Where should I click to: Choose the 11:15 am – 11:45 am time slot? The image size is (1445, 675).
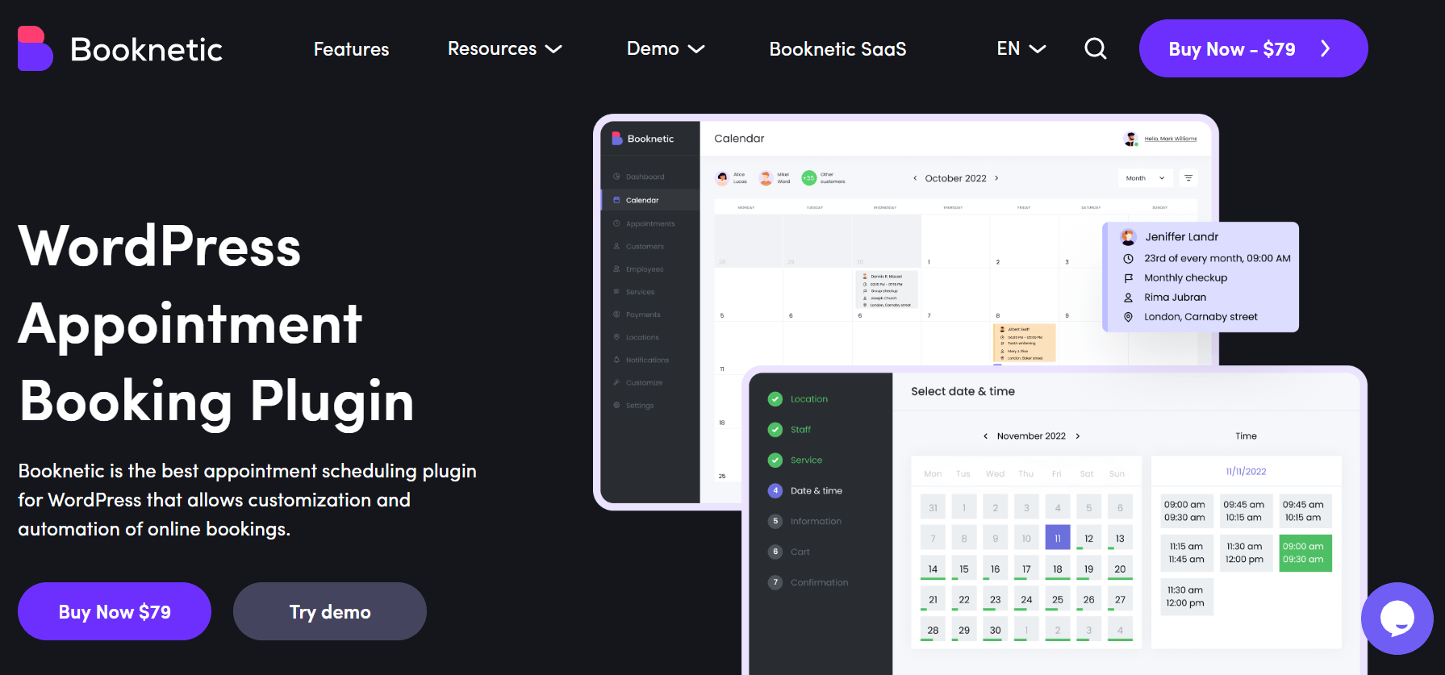pos(1186,552)
